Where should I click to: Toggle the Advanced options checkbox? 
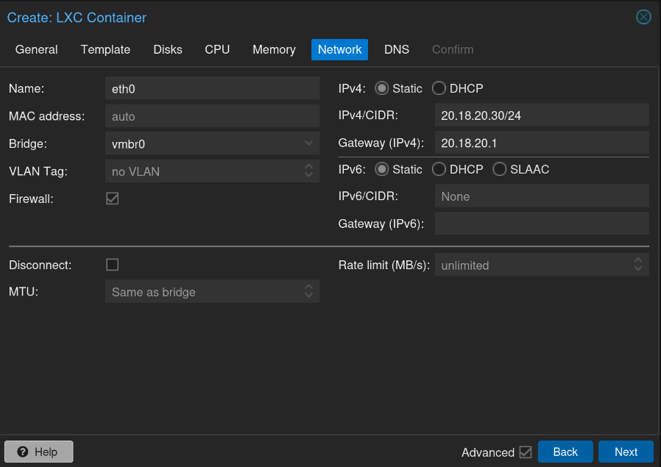pos(526,452)
